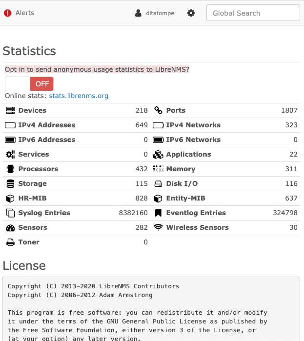Click the Devices server icon
Screen dimensions: 304x341
point(10,110)
